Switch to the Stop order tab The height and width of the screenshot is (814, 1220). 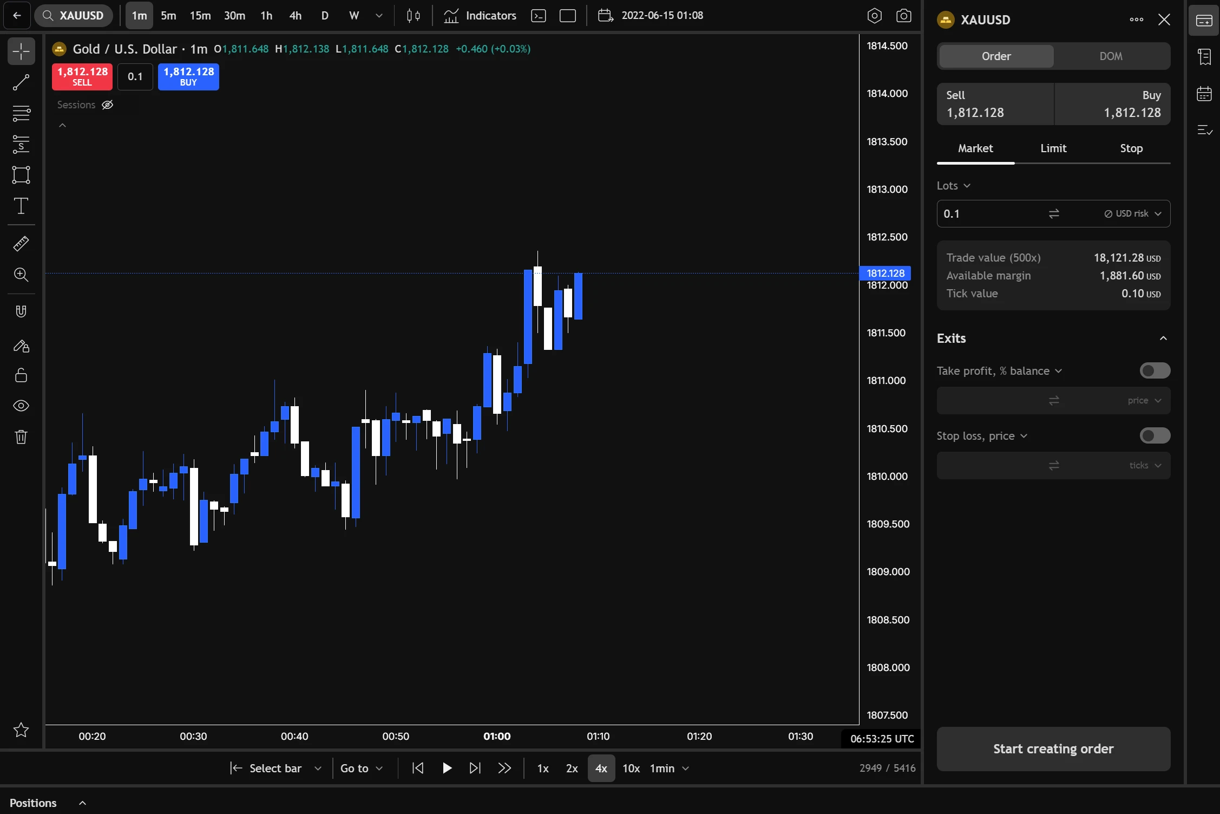[x=1131, y=148]
